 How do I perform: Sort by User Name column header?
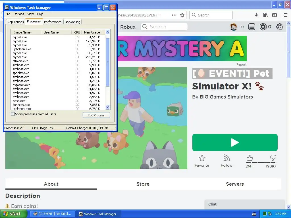tap(56, 32)
